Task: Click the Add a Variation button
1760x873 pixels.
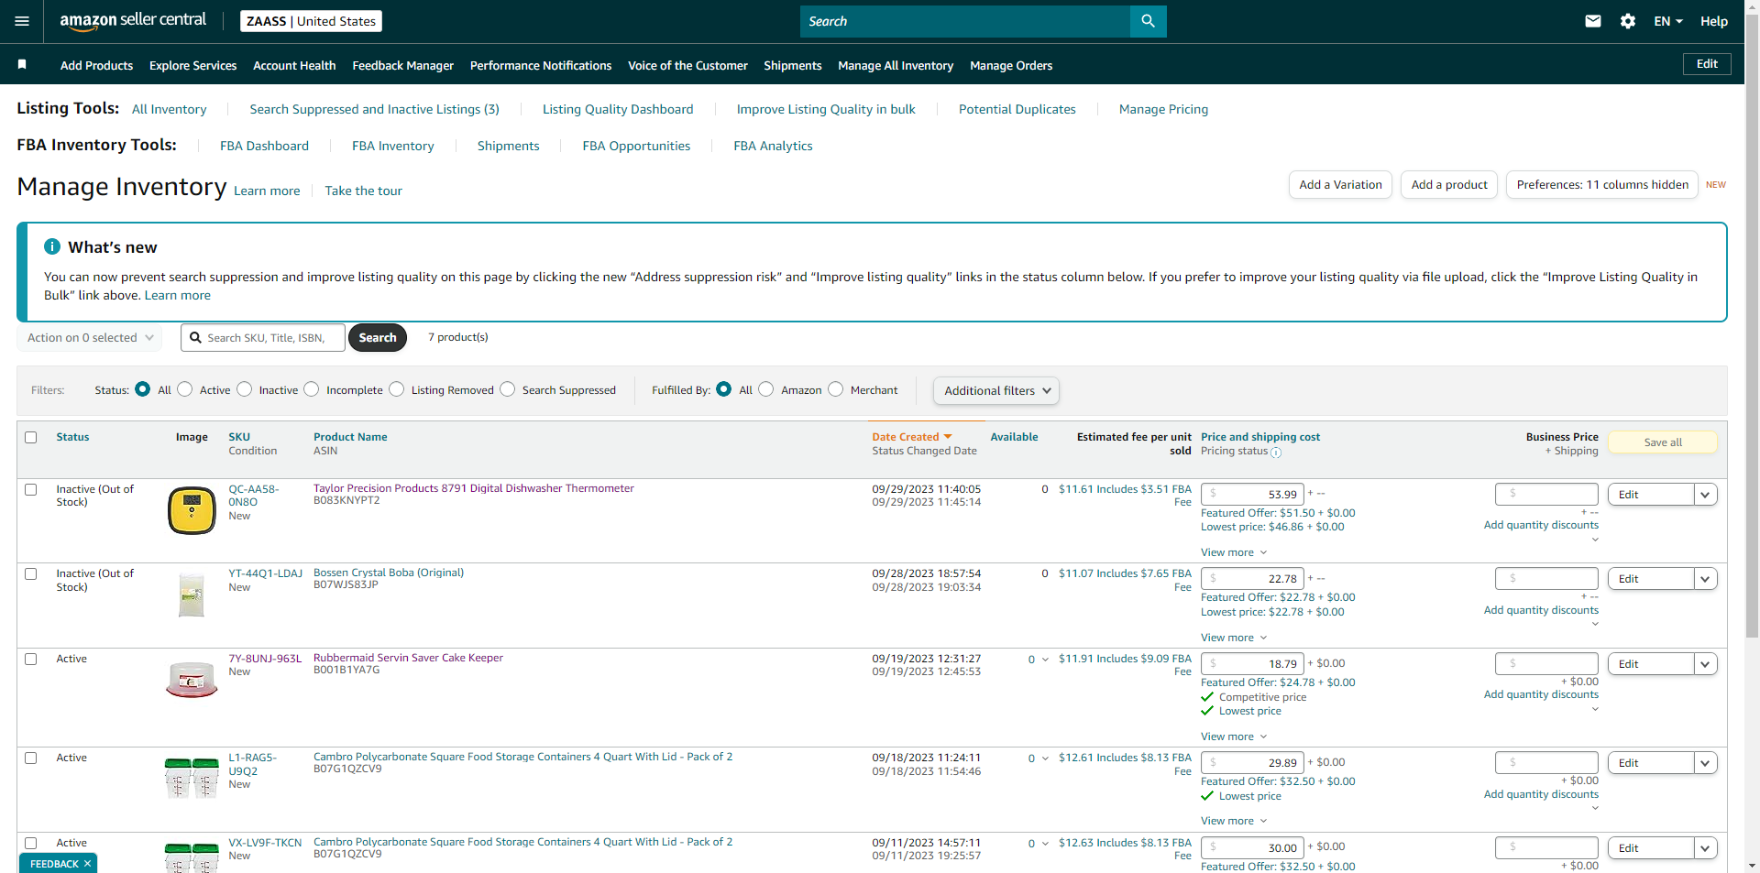Action: 1340,185
